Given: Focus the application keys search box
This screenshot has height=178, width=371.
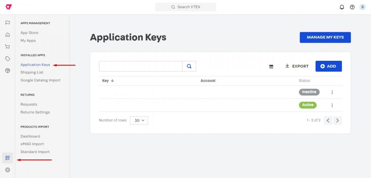Looking at the screenshot, I should point(141,66).
